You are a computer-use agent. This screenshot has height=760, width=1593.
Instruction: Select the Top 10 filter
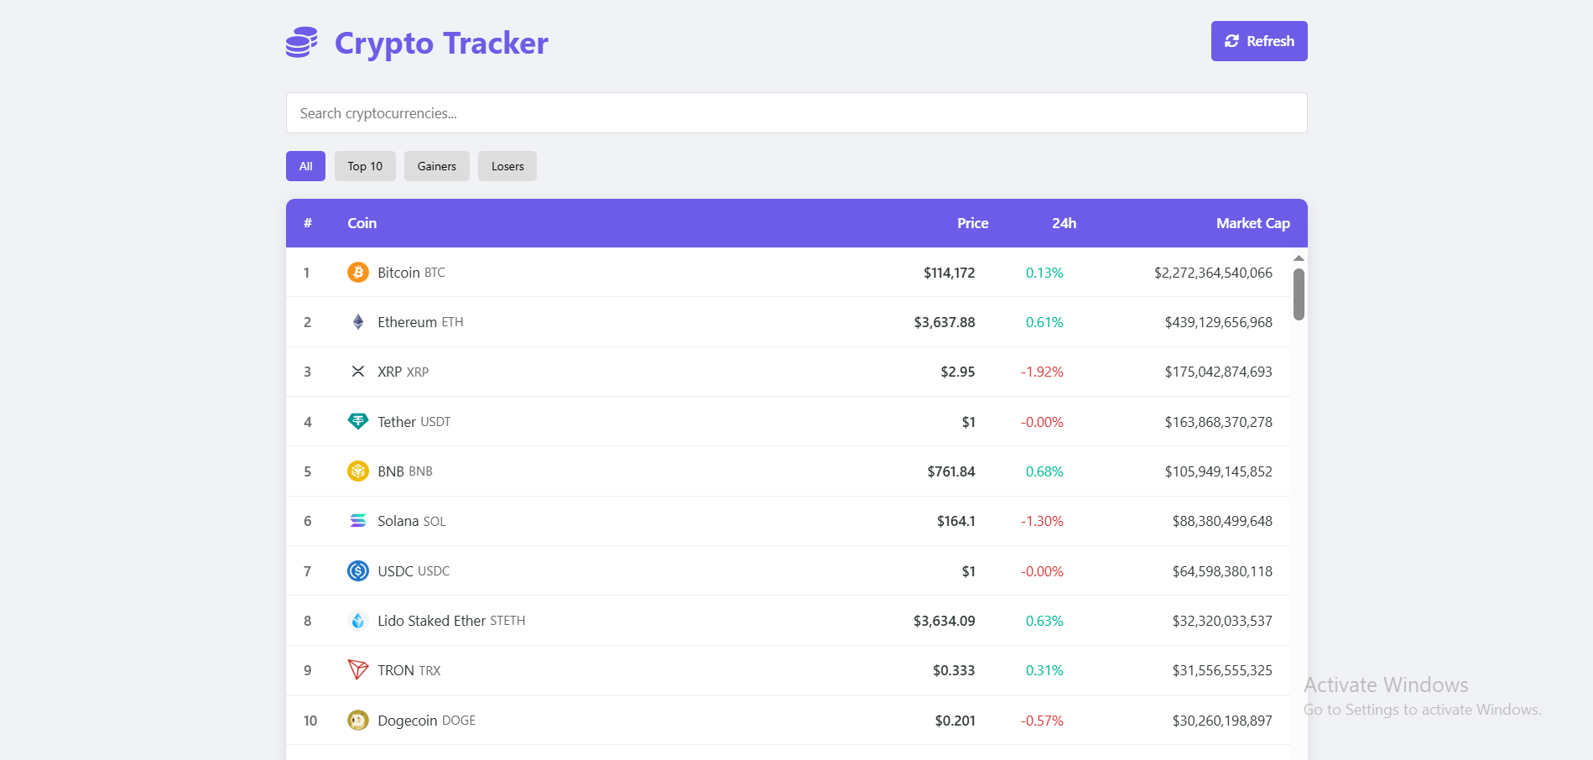(364, 165)
